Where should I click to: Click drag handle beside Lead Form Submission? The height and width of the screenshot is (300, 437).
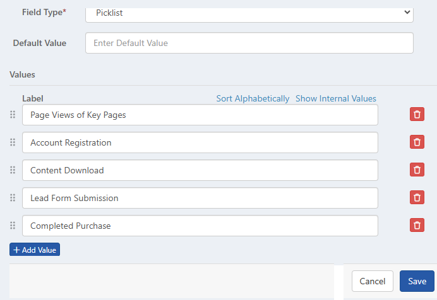coord(12,198)
